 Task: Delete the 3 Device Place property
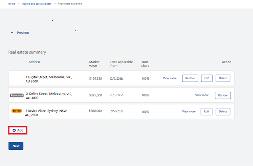pyautogui.click(x=223, y=112)
